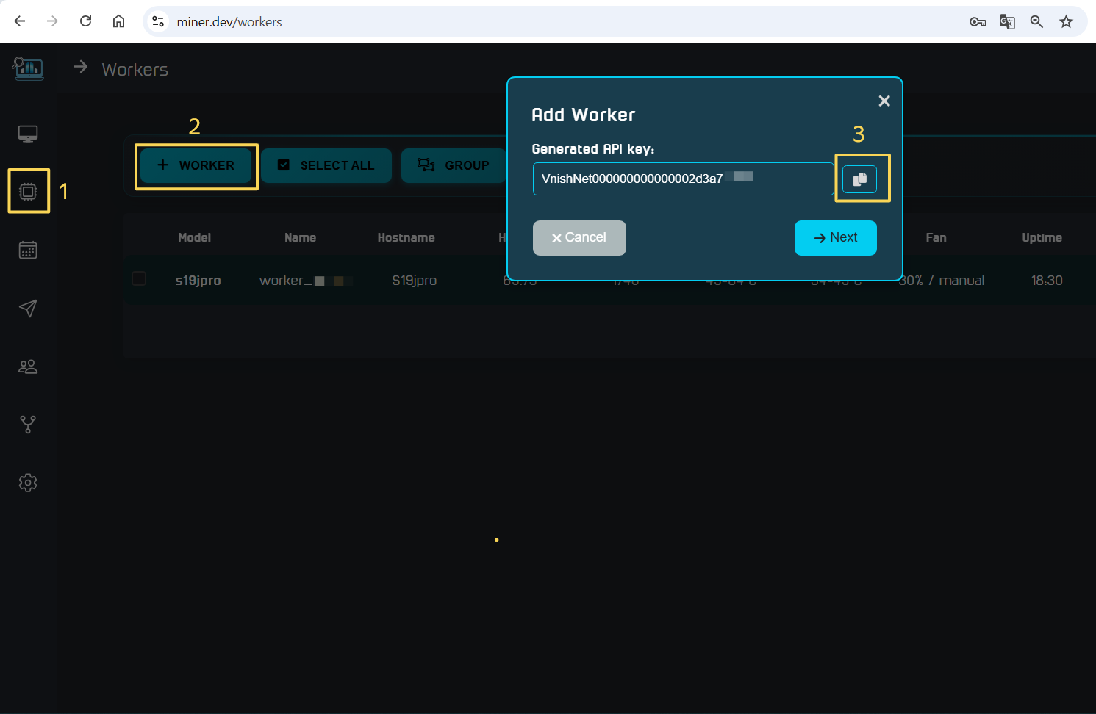1096x714 pixels.
Task: Open the paper plane sidebar icon
Action: click(28, 308)
